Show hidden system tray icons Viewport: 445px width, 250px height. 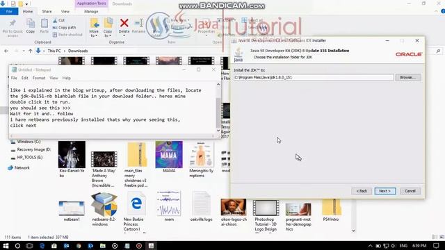tap(371, 246)
